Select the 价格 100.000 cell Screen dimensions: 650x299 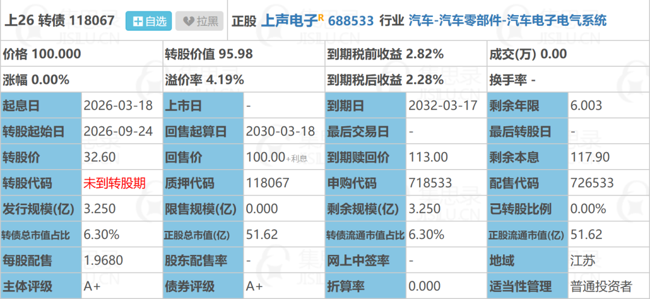(81, 54)
